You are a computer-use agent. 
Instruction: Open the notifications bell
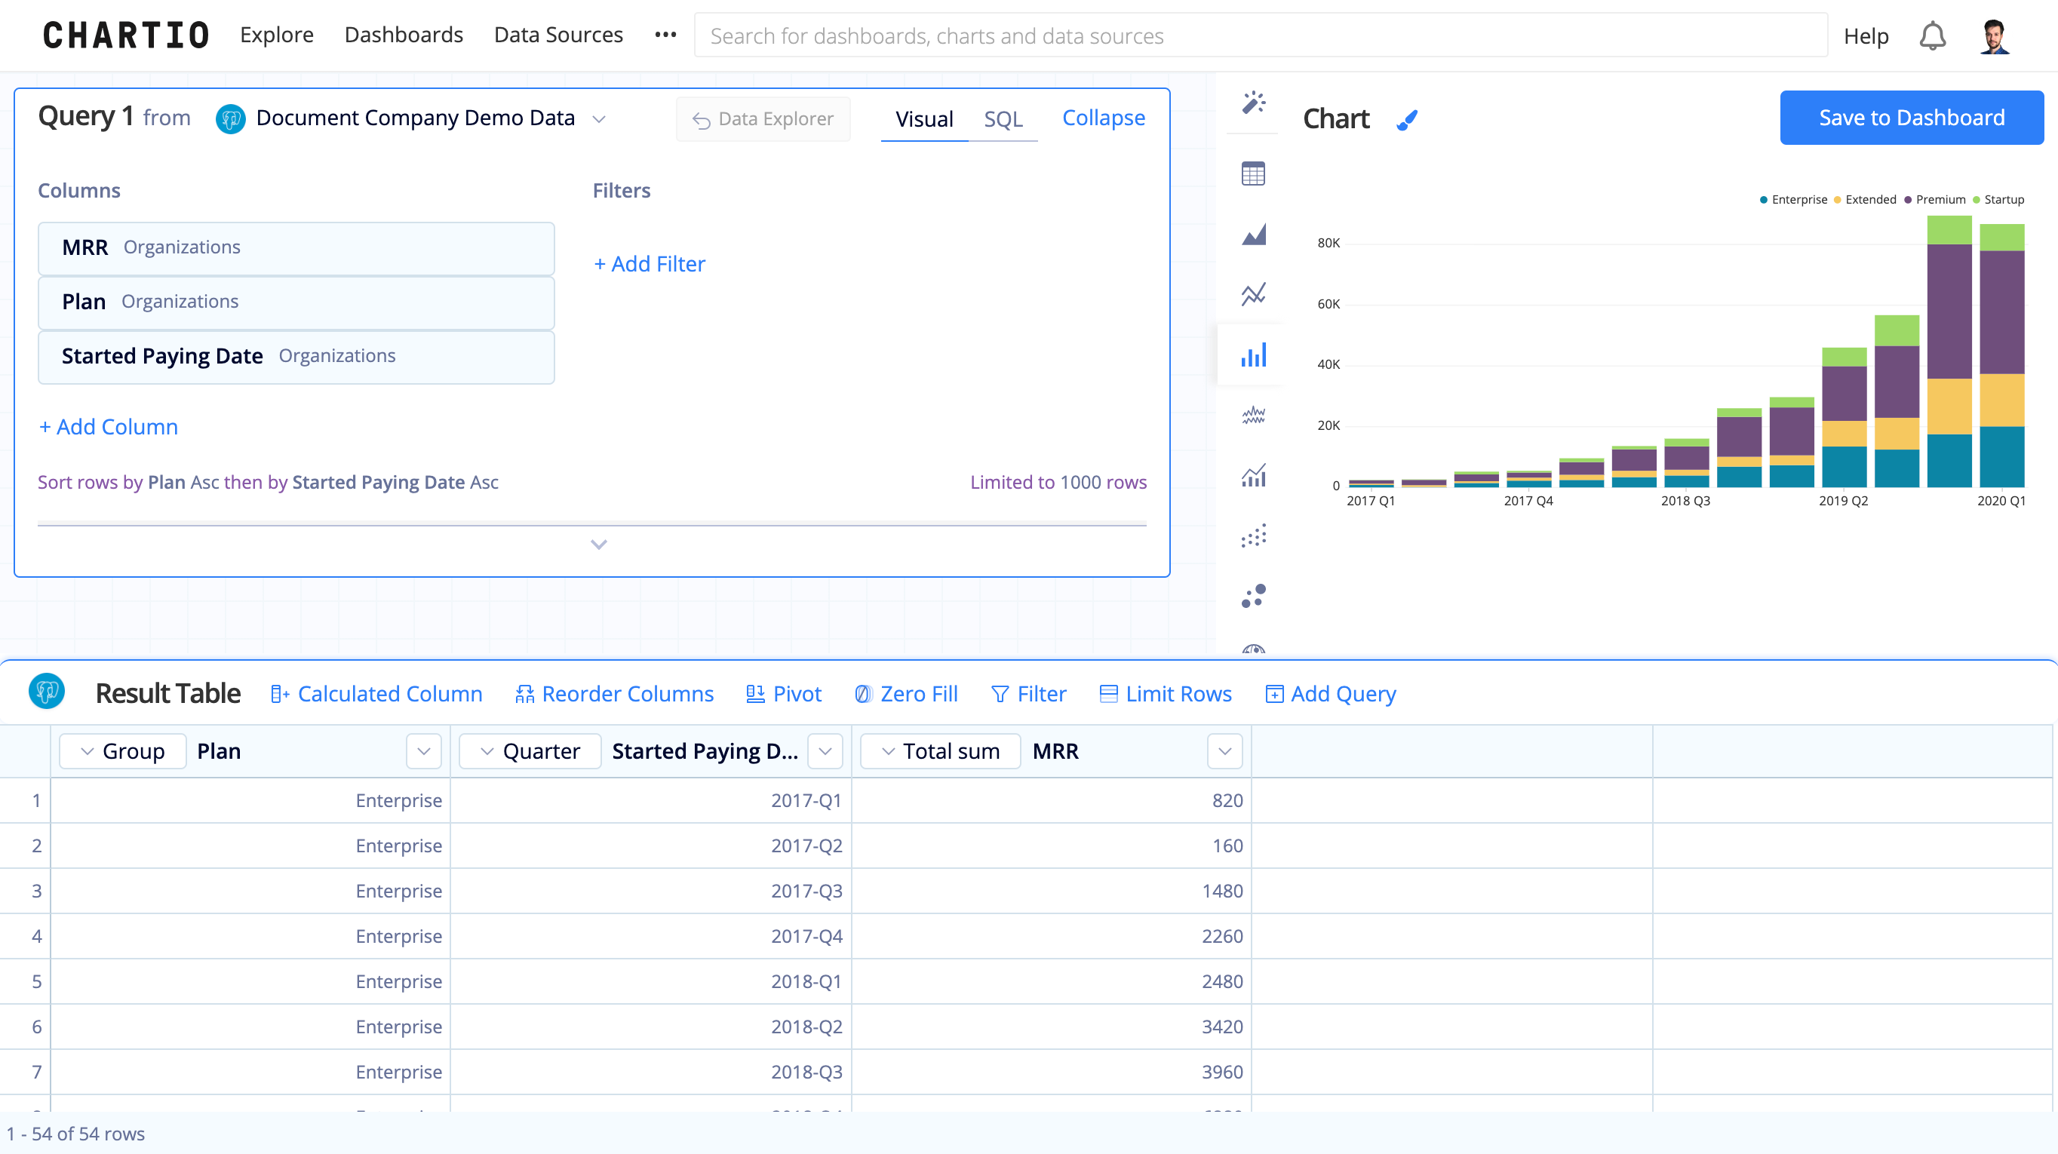(1932, 36)
